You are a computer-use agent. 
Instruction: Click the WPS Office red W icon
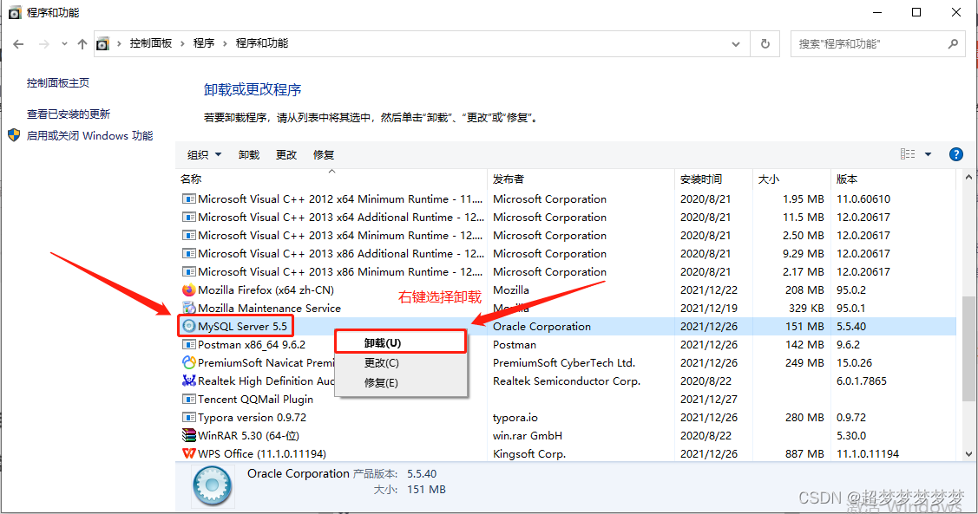tap(188, 453)
